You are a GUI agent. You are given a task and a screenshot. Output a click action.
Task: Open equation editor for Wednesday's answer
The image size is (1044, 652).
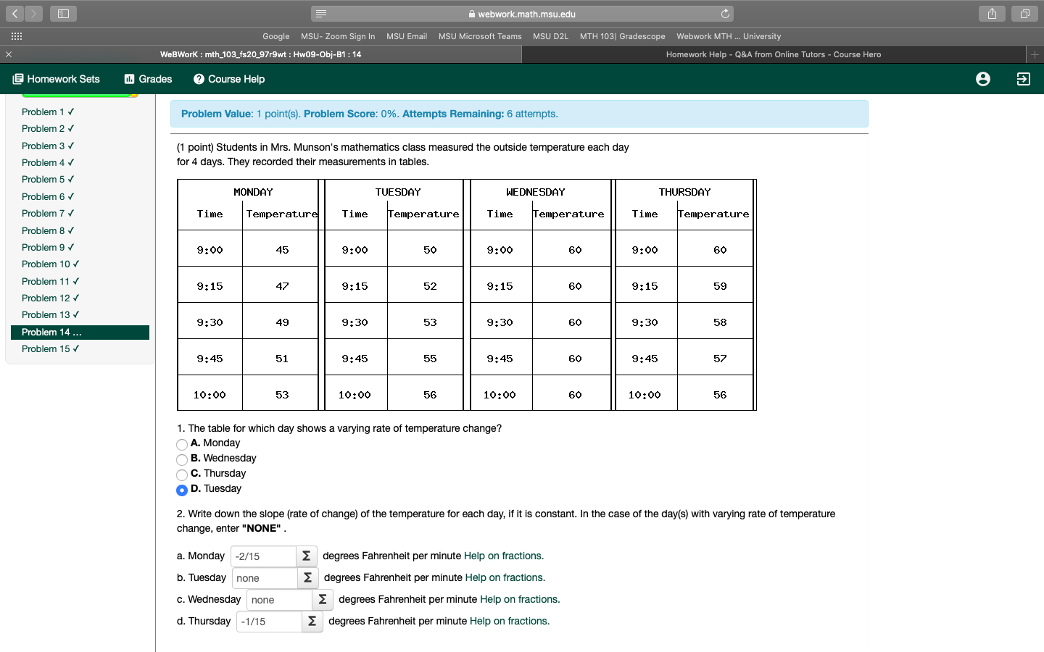322,600
